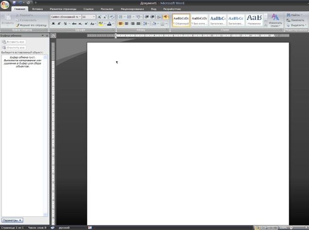The image size is (309, 230).
Task: Open the Разметка страницы tab
Action: (62, 9)
